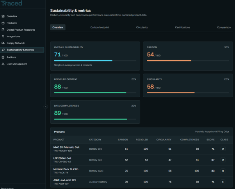Click the Products cube icon
The image size is (235, 189).
3,23
